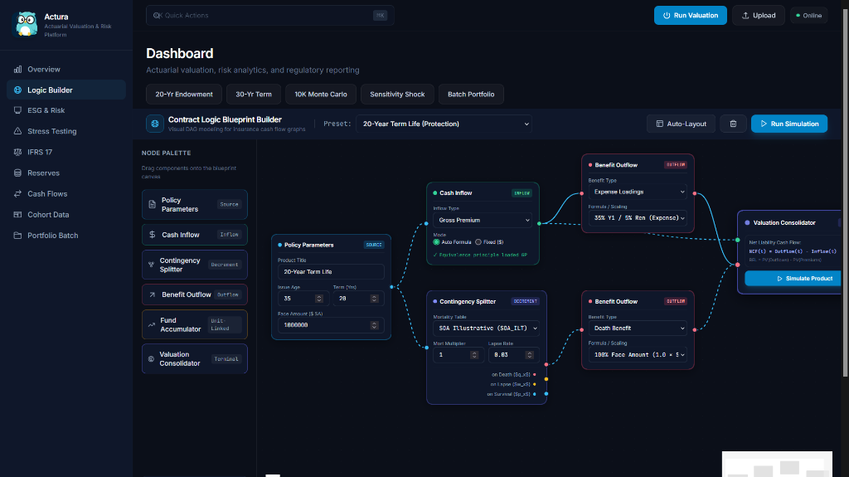Adjust the Term (Yrs) stepper arrows
Screen dimensions: 849x477
(374, 299)
